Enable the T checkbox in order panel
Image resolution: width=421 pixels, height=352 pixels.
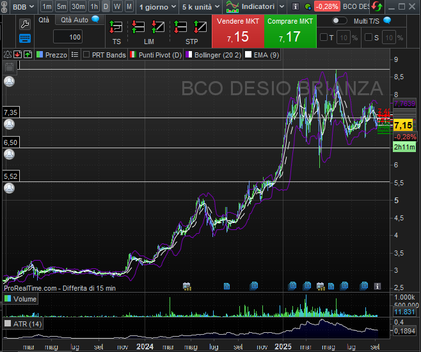[x=323, y=38]
